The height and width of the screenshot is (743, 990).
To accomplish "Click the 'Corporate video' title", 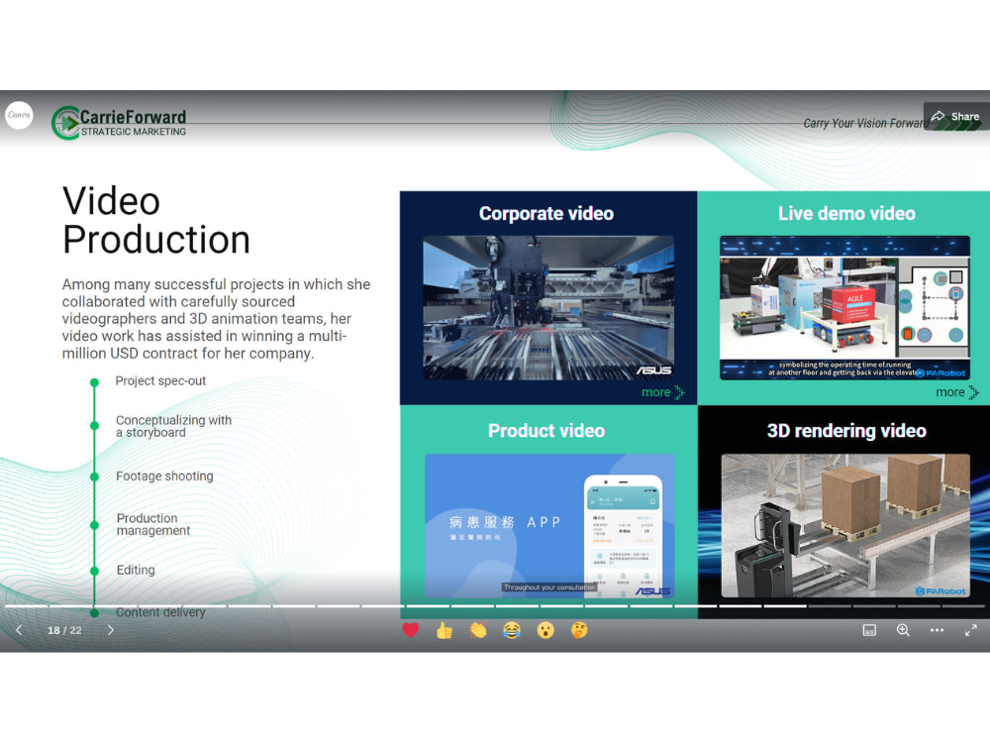I will click(x=546, y=214).
